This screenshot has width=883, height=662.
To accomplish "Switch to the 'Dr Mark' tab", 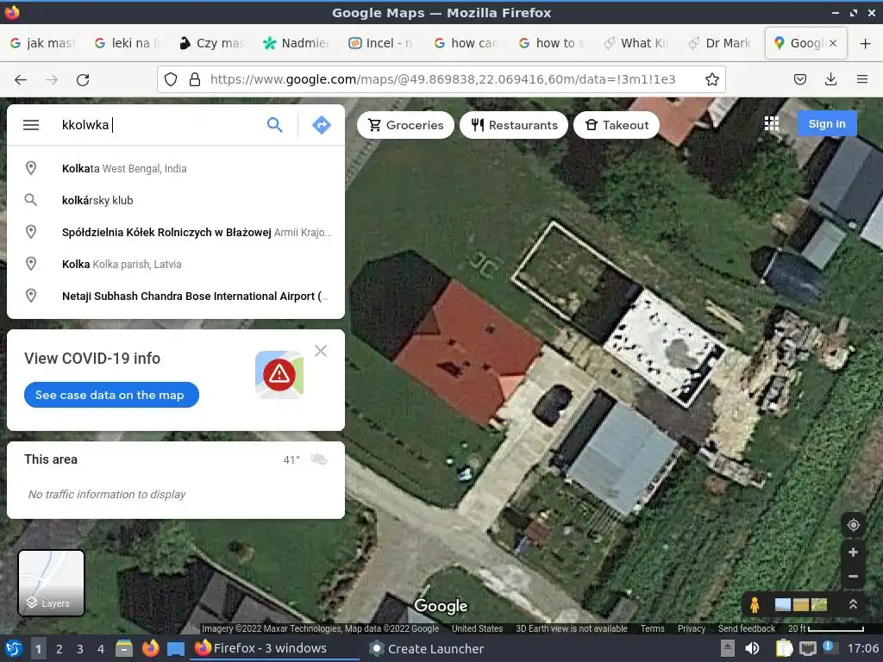I will pyautogui.click(x=722, y=43).
